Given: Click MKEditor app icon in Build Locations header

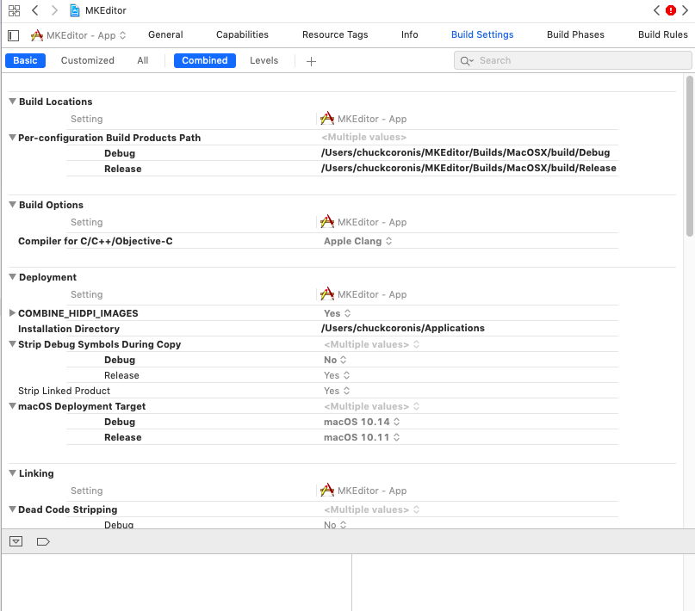Looking at the screenshot, I should coord(327,119).
